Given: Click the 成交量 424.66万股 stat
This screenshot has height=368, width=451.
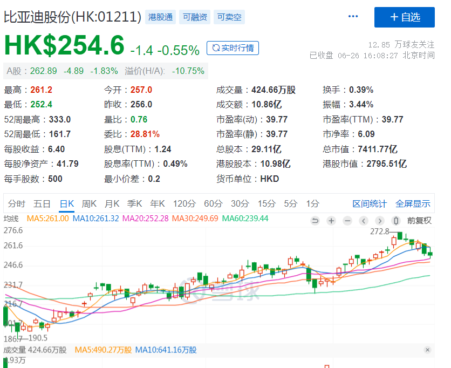Looking at the screenshot, I should [x=256, y=90].
